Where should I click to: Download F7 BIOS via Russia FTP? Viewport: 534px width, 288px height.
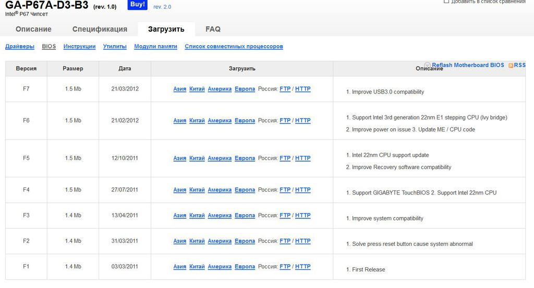(x=285, y=89)
